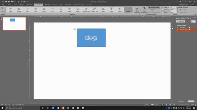Apply the Bounce animation

pyautogui.click(x=120, y=10)
